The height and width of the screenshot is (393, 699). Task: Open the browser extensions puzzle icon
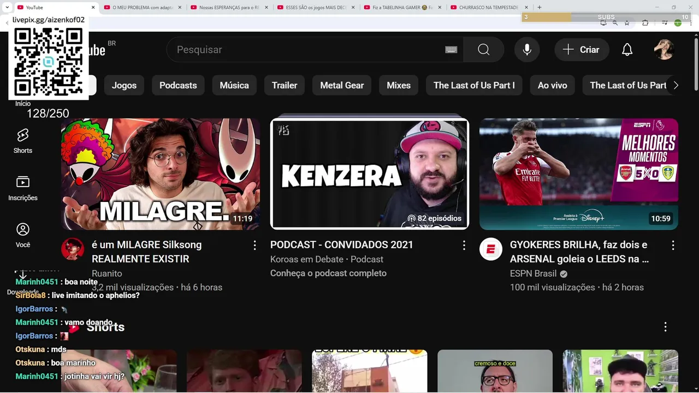click(x=645, y=23)
